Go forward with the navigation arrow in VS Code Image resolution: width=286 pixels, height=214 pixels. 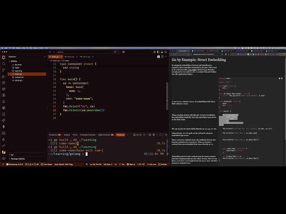coord(54,52)
